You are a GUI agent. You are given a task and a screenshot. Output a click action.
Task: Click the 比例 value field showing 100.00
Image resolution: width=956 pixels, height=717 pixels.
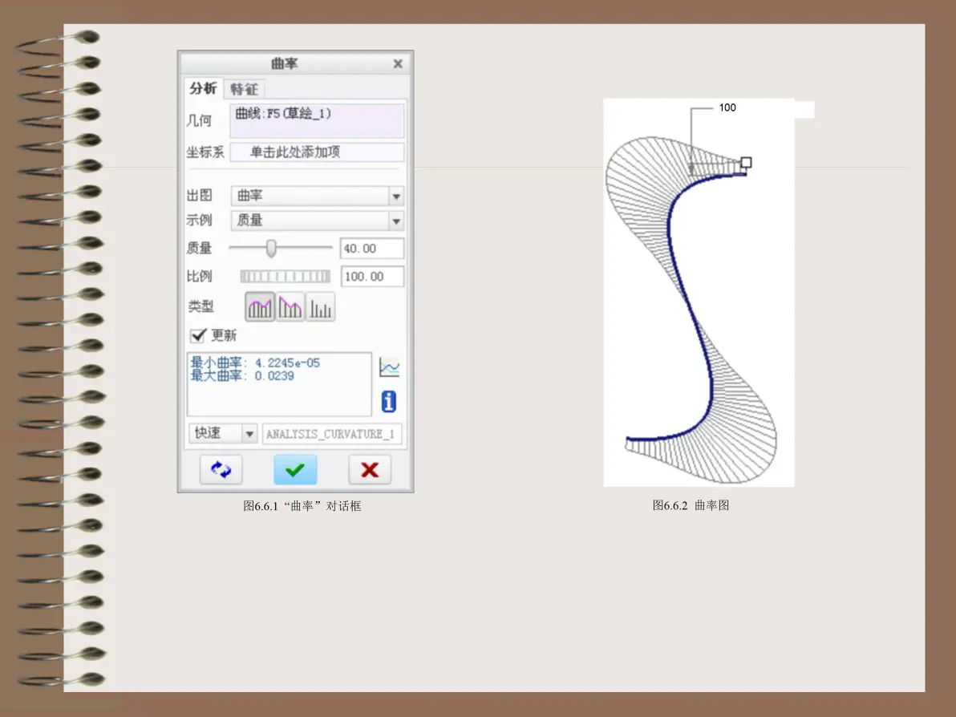[372, 276]
